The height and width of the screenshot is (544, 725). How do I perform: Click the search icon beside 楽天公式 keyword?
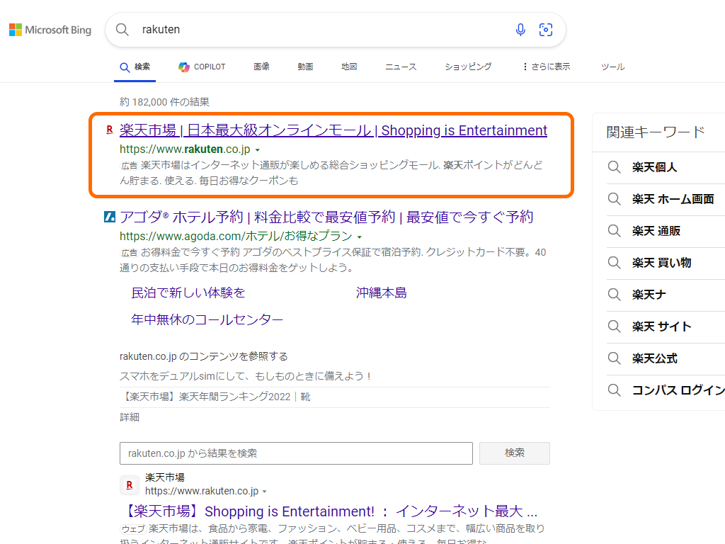pos(614,358)
